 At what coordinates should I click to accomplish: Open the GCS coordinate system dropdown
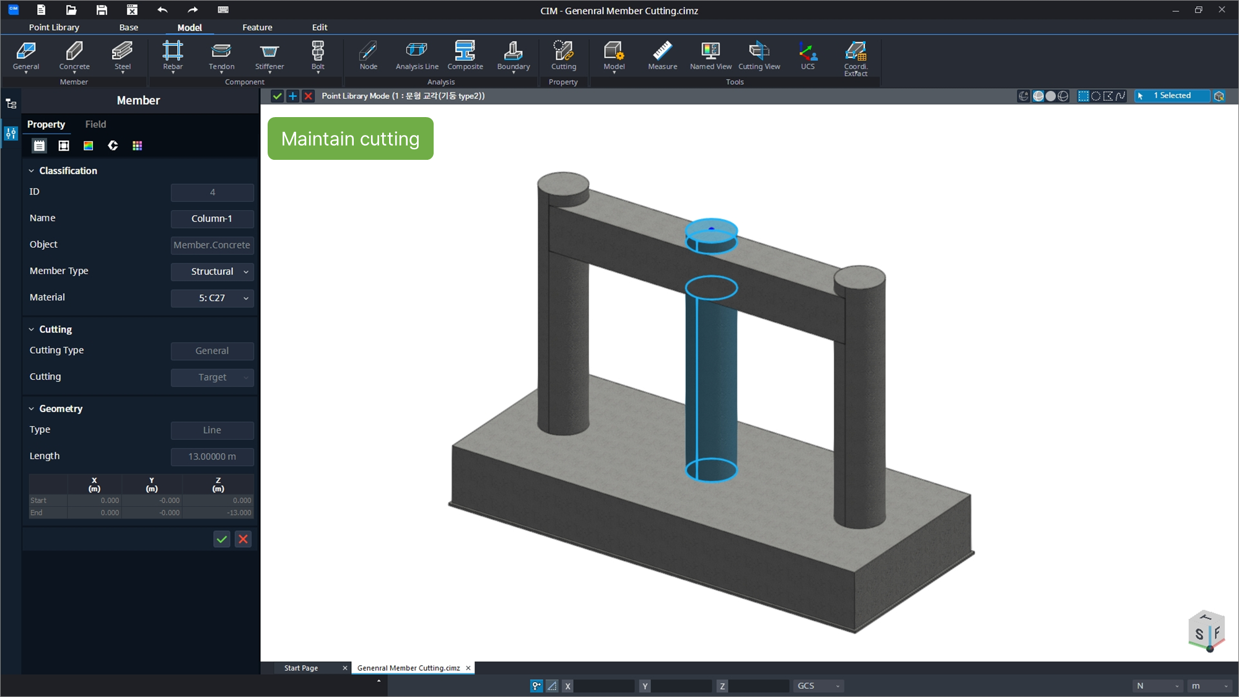(x=818, y=686)
